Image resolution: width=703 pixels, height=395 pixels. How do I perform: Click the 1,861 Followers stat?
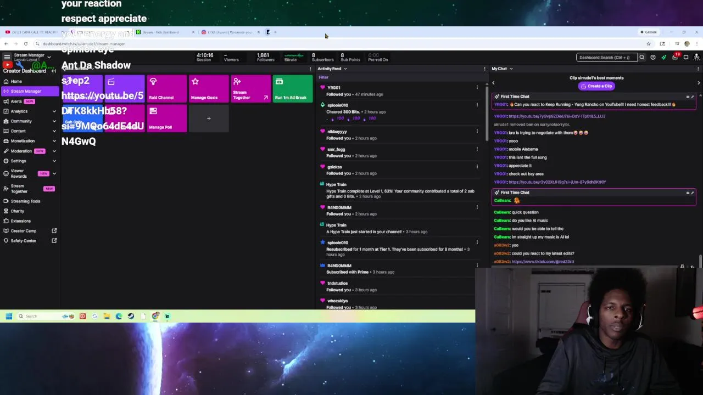(x=265, y=57)
